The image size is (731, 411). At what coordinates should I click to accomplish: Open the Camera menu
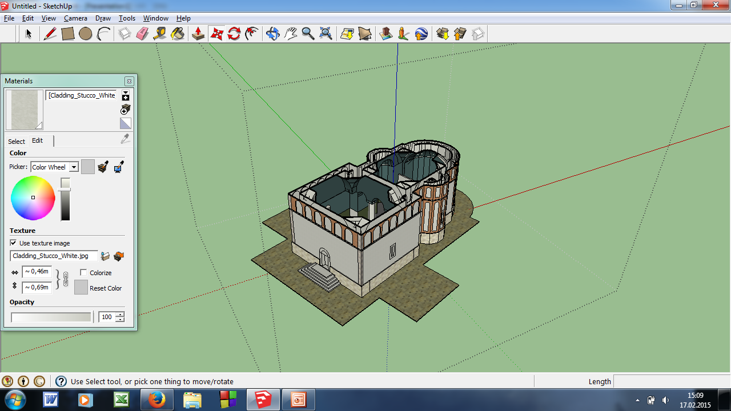coord(75,18)
